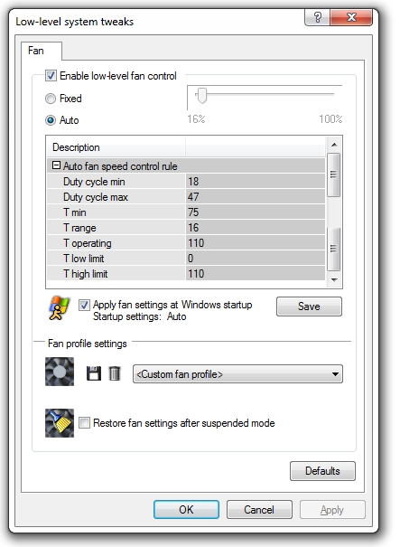Image resolution: width=400 pixels, height=547 pixels.
Task: Open the Custom fan profile dropdown
Action: tap(237, 374)
